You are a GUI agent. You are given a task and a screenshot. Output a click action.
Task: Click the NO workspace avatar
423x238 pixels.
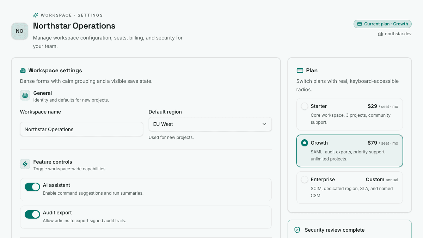tap(20, 31)
